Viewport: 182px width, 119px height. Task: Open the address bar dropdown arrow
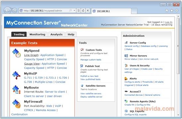point(74,11)
